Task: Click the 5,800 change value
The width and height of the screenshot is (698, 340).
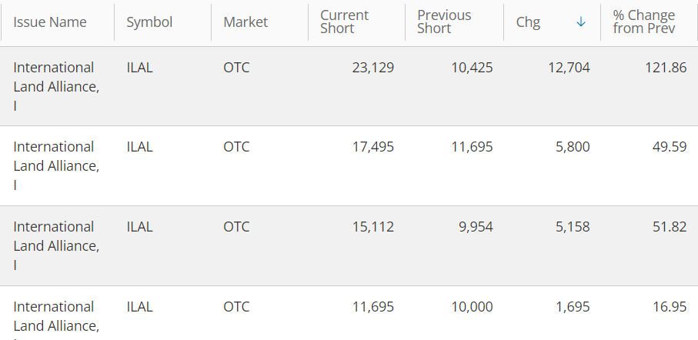Action: tap(573, 147)
